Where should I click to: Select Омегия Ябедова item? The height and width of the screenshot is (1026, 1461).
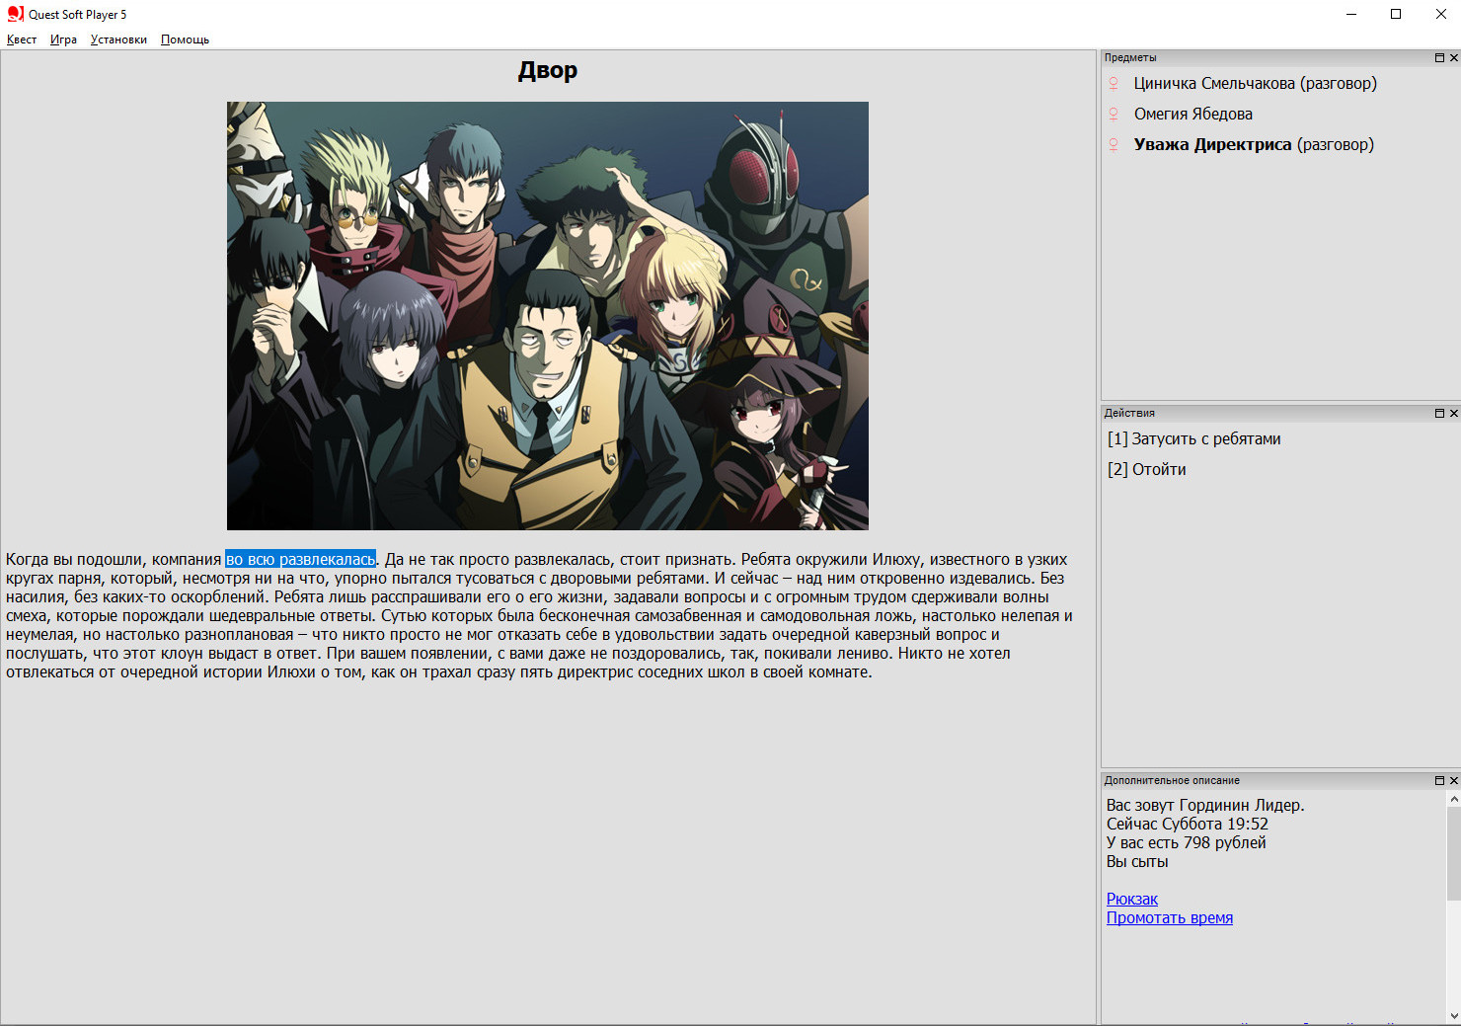[x=1192, y=115]
